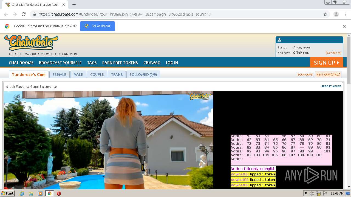Select the Tunderose's Cam tab
Image resolution: width=351 pixels, height=197 pixels.
[29, 74]
